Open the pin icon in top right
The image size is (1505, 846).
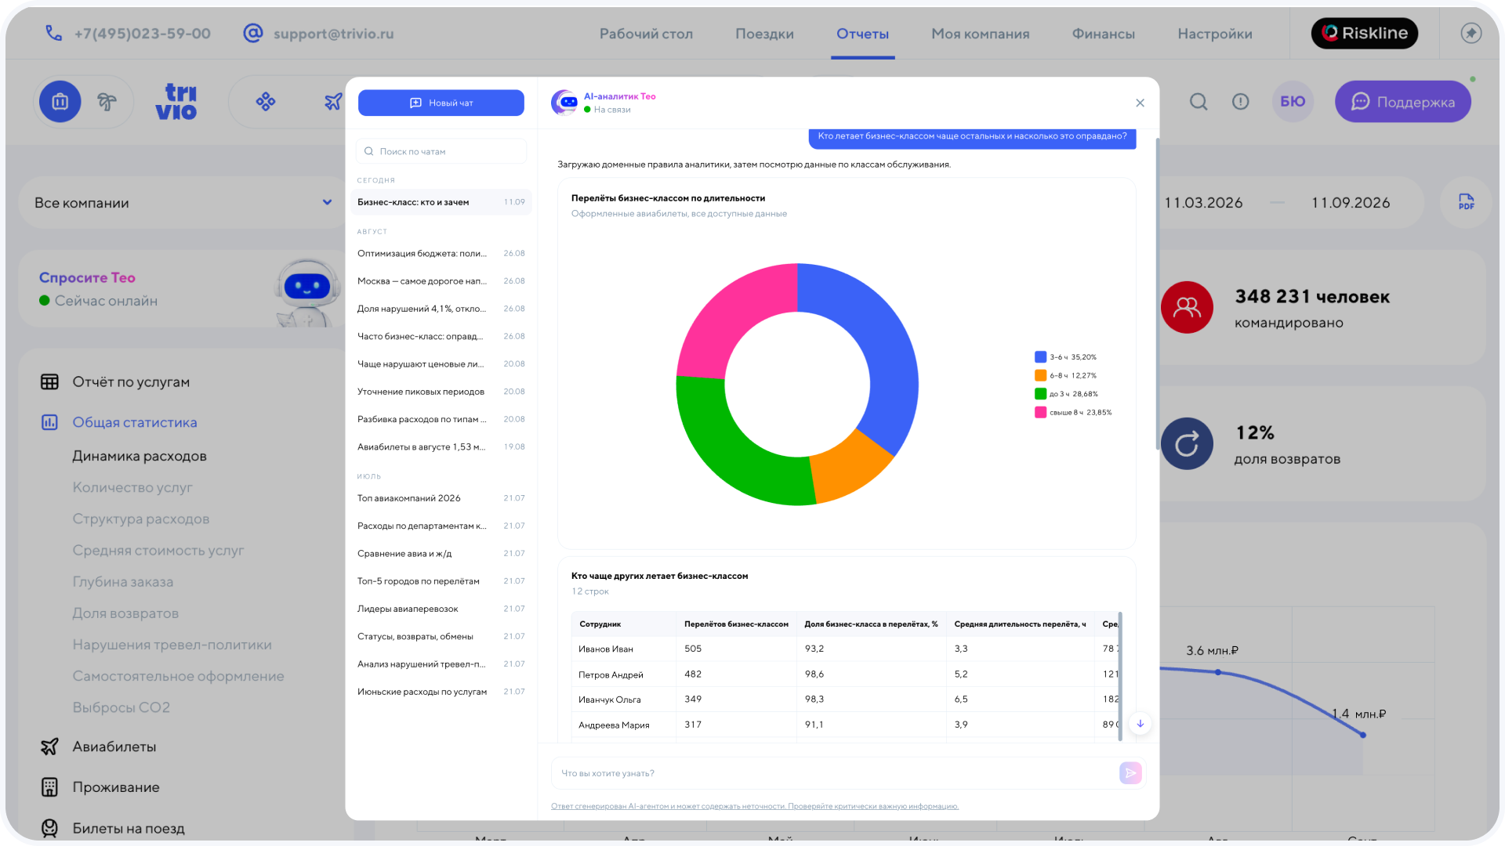click(x=1471, y=33)
